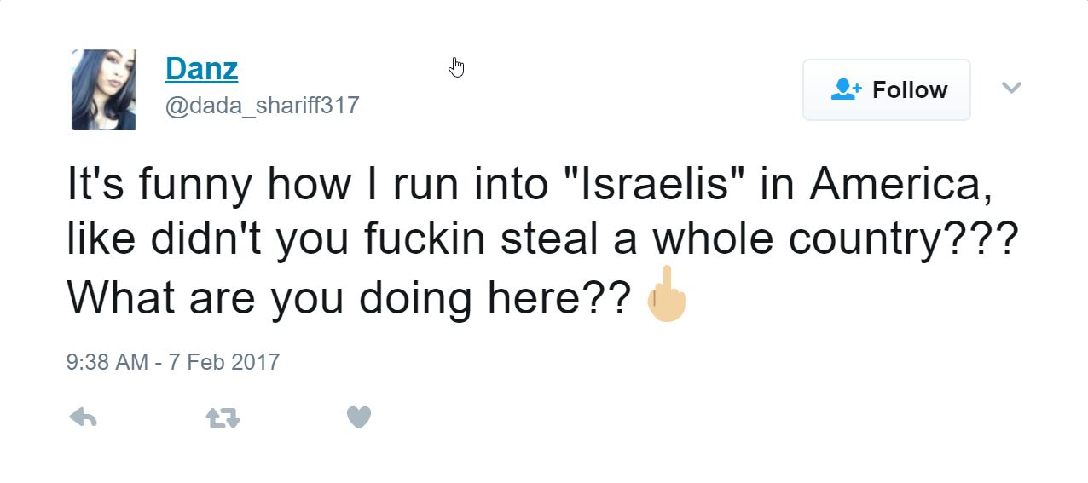Viewport: 1088px width, 483px height.
Task: Click the reply arrow icon
Action: point(83,417)
